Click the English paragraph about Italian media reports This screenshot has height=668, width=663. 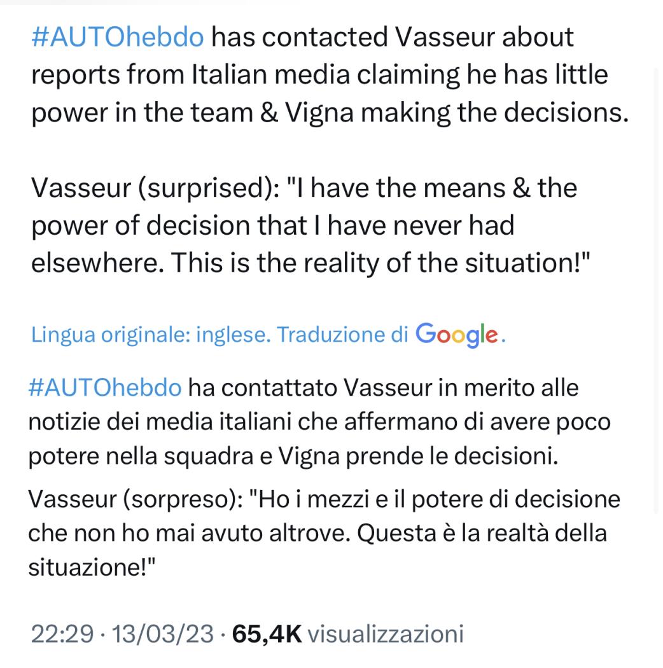330,75
